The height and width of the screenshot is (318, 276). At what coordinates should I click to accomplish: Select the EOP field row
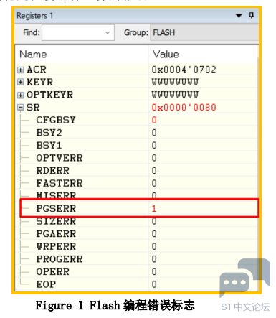coord(137,284)
